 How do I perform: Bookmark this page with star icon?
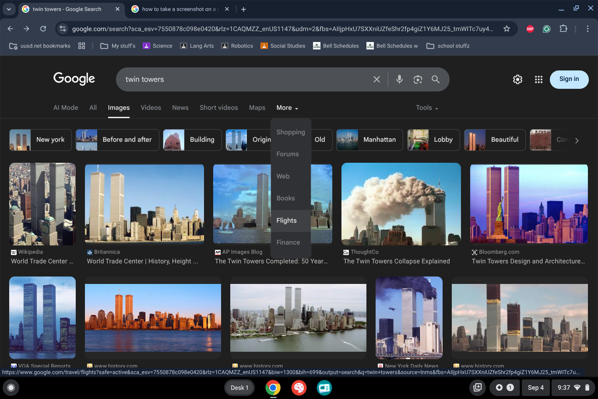point(507,29)
